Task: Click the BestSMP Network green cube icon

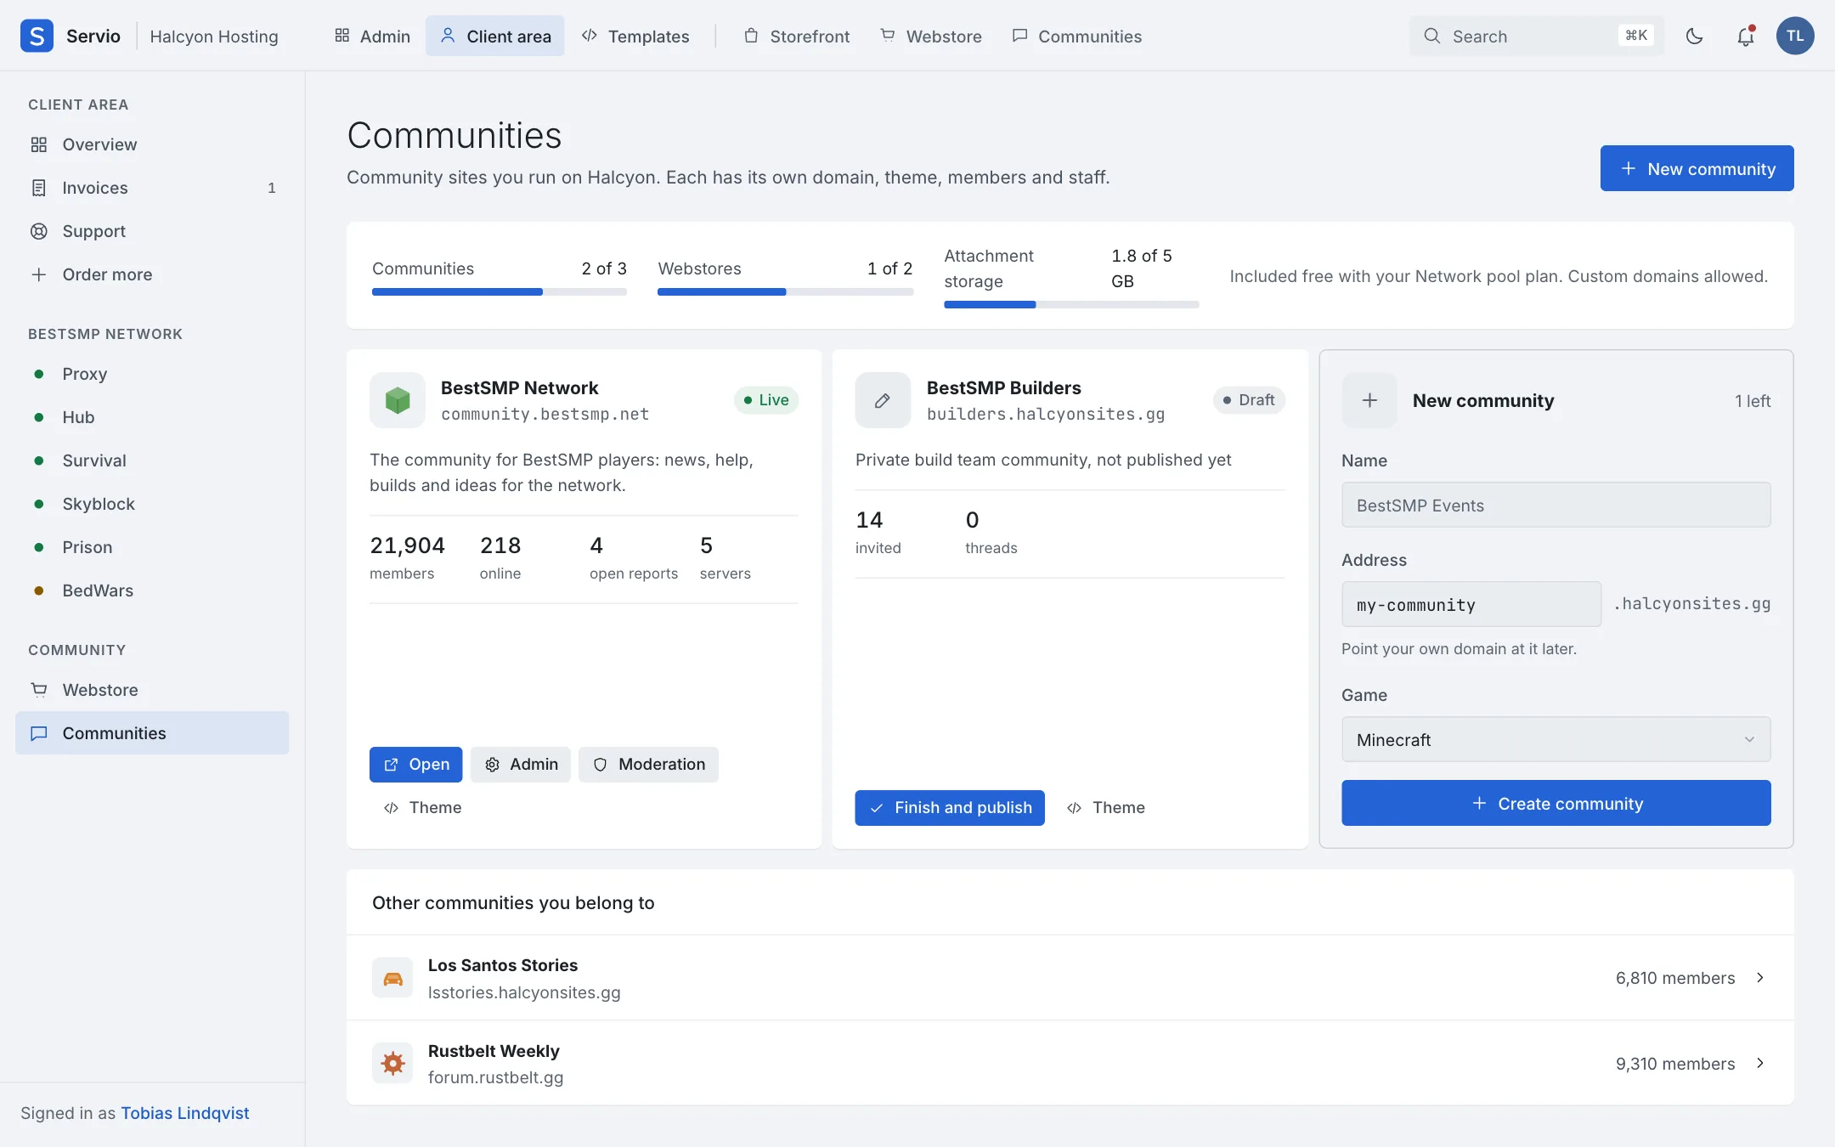Action: 398,400
